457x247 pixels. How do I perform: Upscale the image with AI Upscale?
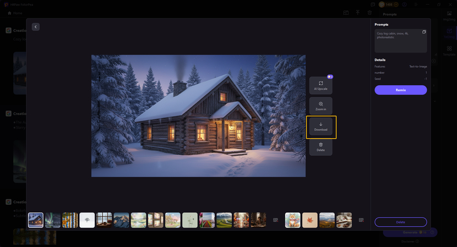[x=320, y=85]
